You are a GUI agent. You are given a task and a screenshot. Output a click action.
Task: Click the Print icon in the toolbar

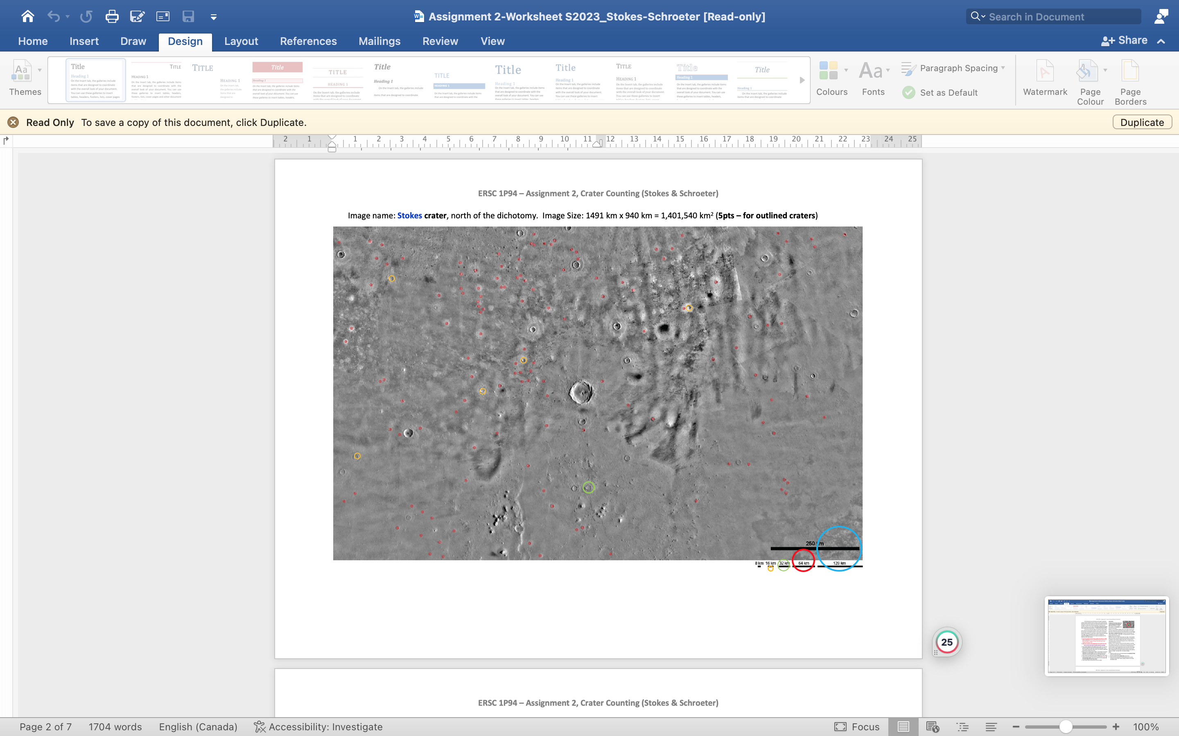tap(112, 16)
